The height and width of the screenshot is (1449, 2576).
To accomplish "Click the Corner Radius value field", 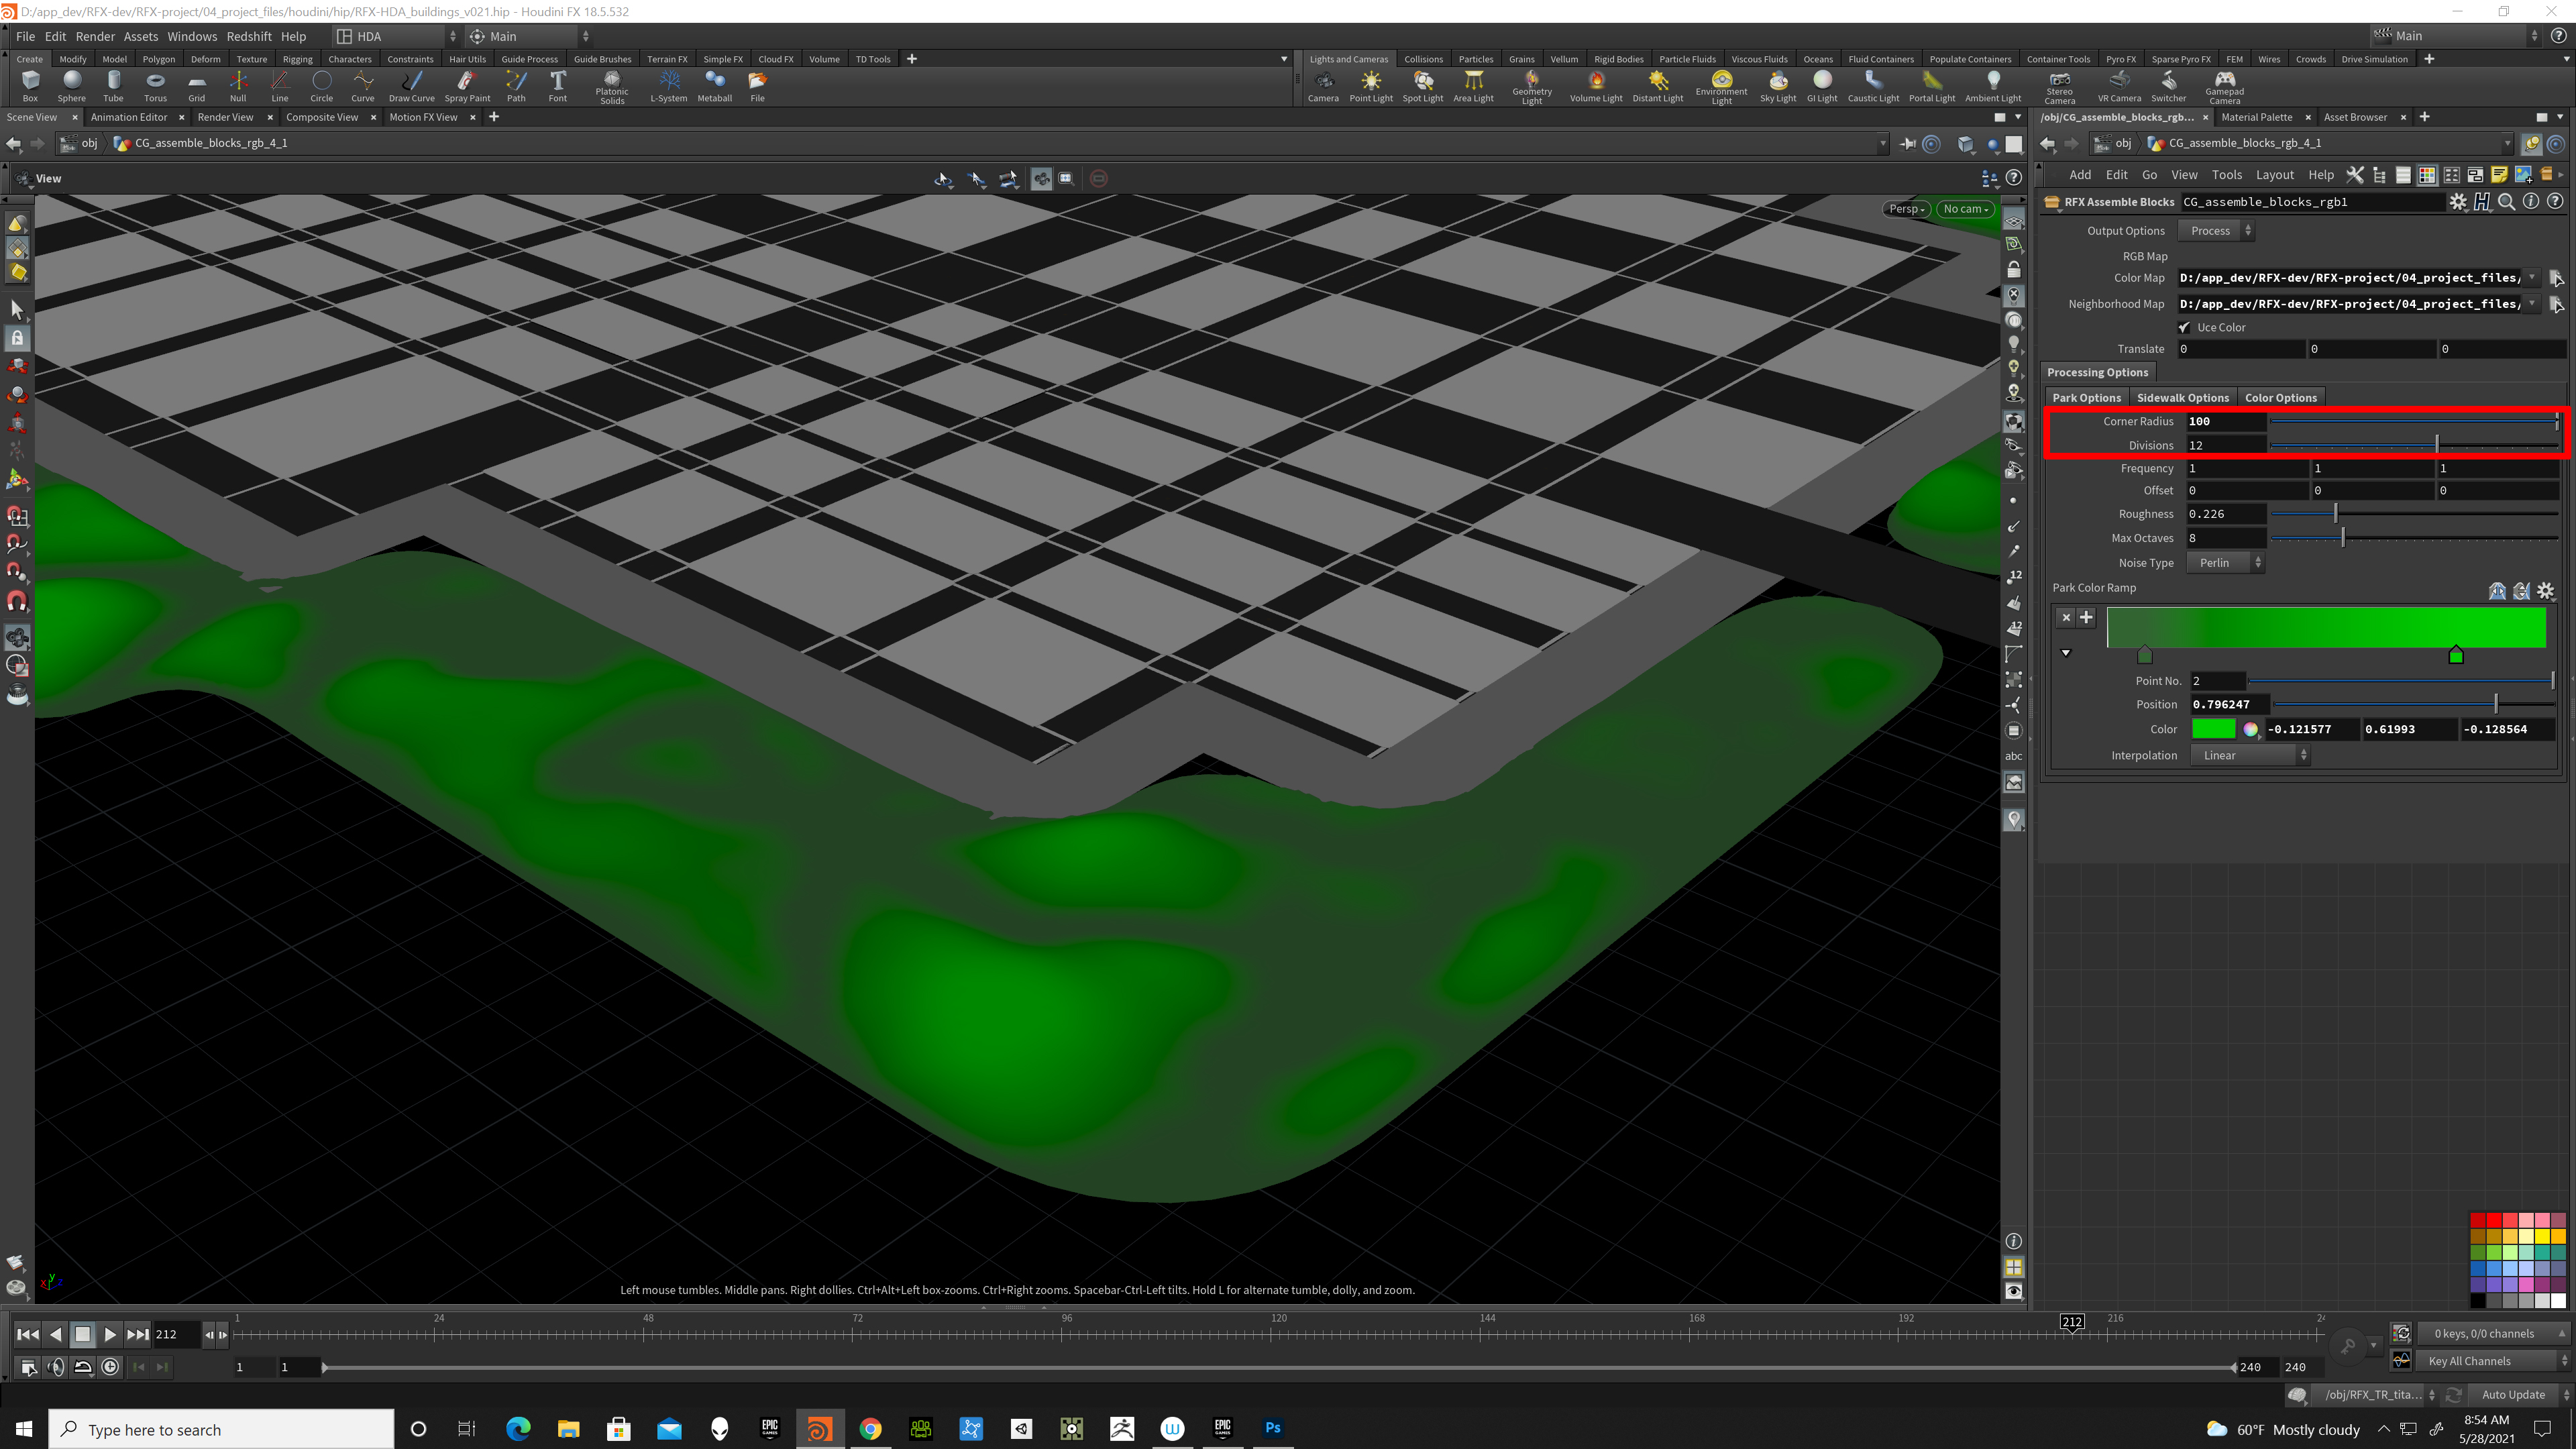I will pos(2226,421).
